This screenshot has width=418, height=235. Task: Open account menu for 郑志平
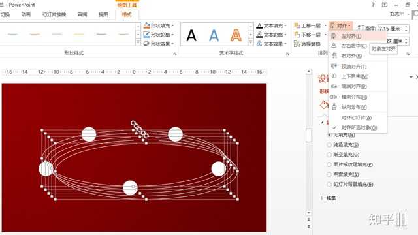399,14
